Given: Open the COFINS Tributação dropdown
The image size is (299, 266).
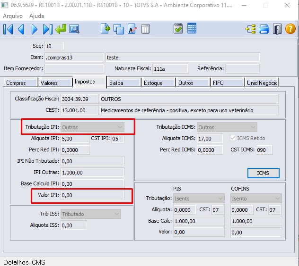Looking at the screenshot, I should [x=256, y=199].
